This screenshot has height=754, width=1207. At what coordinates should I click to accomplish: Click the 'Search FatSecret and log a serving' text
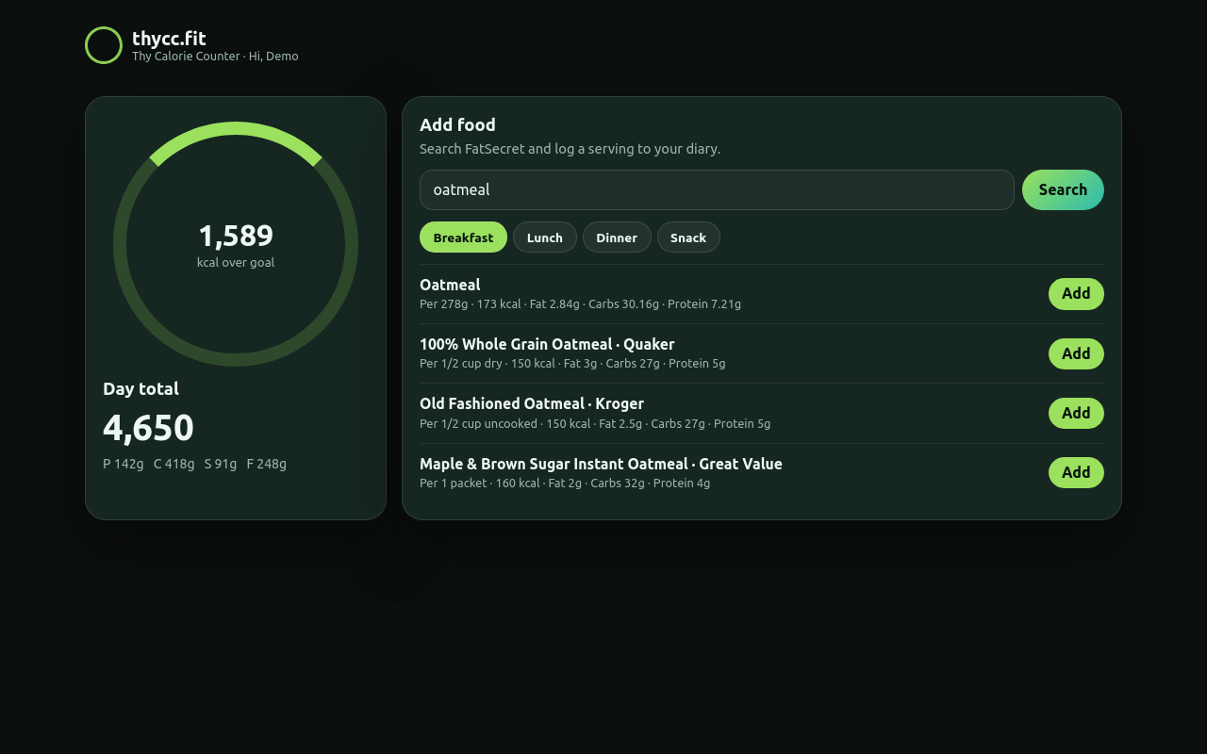[x=570, y=149]
